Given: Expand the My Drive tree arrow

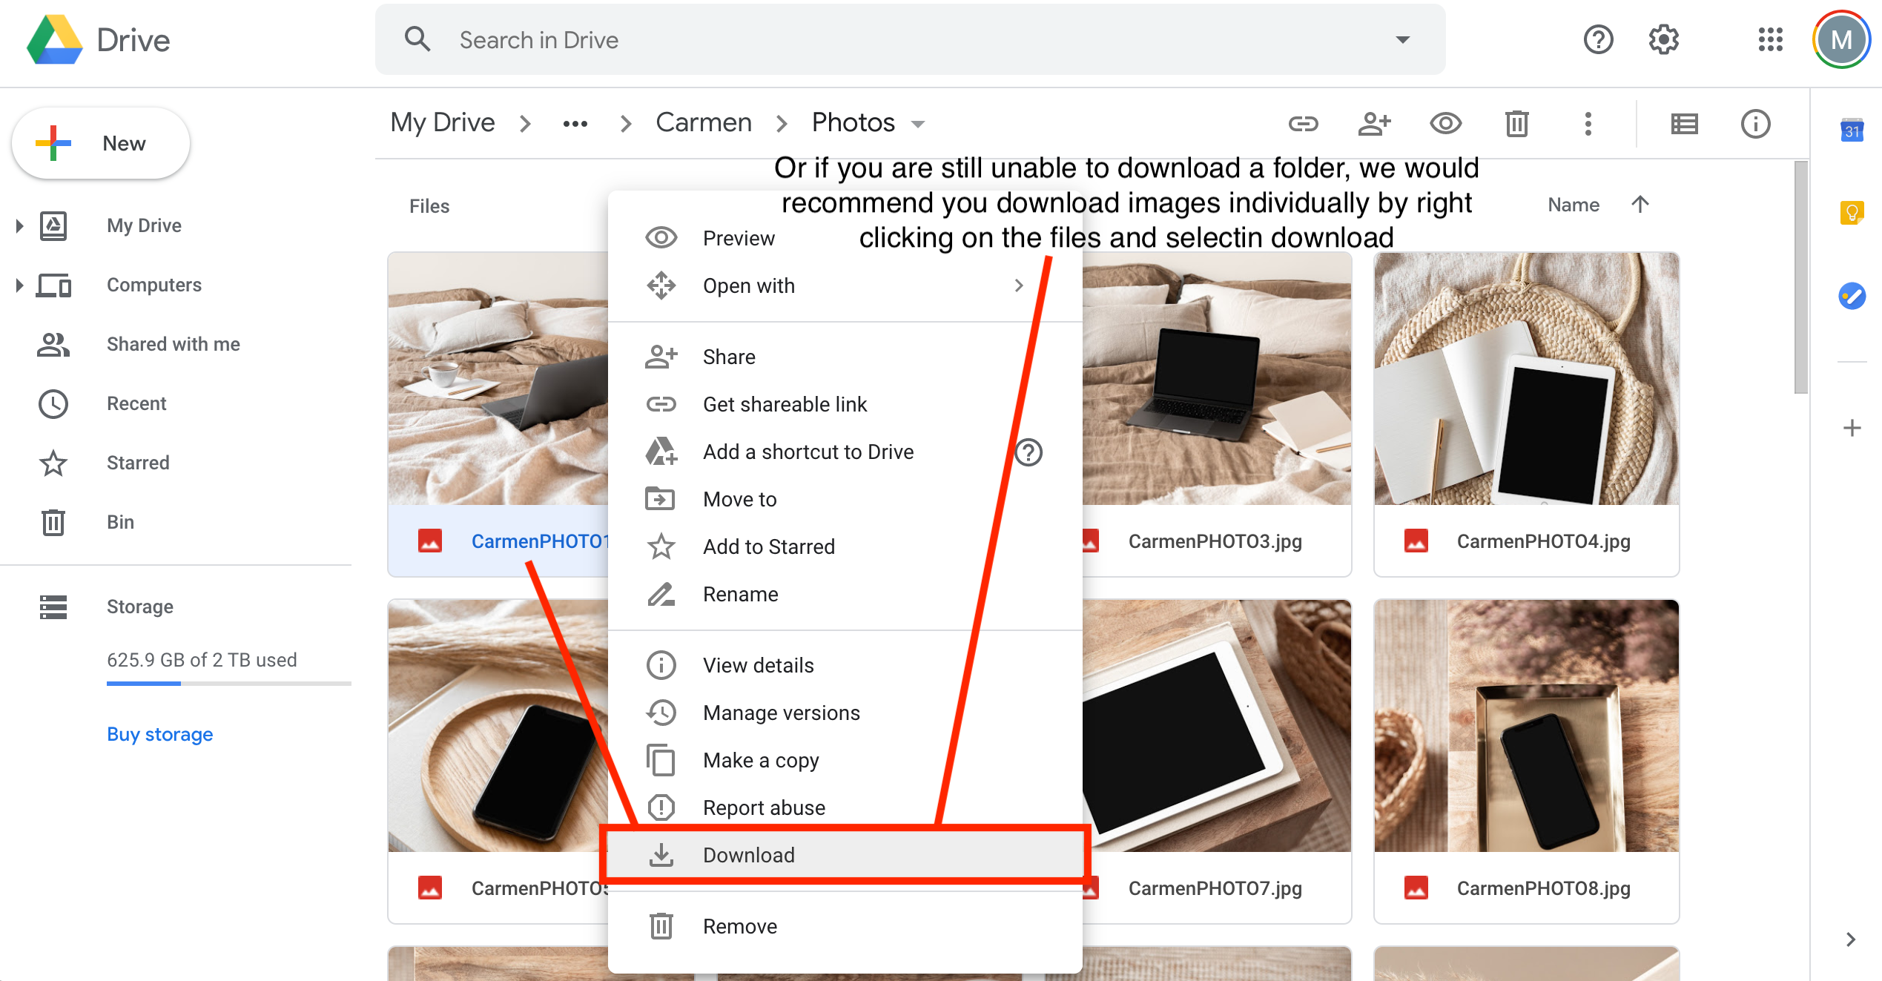Looking at the screenshot, I should click(19, 225).
